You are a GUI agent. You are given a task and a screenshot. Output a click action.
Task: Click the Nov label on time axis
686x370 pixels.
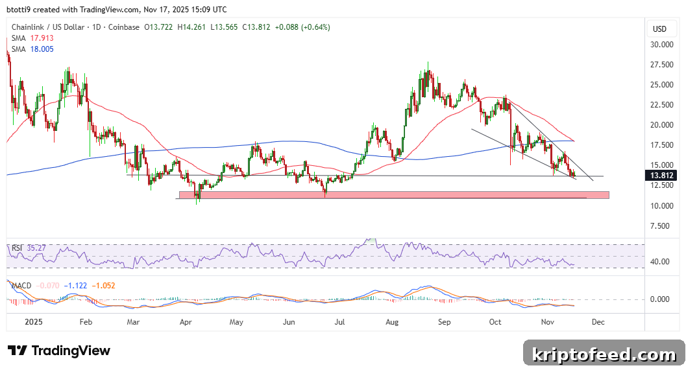pyautogui.click(x=547, y=322)
